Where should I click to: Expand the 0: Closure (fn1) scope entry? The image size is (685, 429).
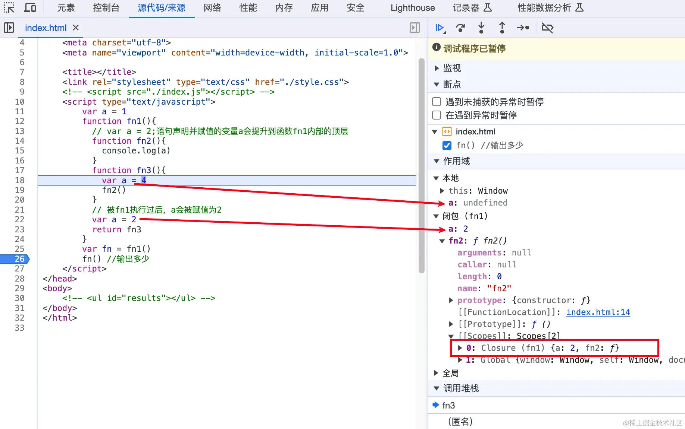point(460,348)
